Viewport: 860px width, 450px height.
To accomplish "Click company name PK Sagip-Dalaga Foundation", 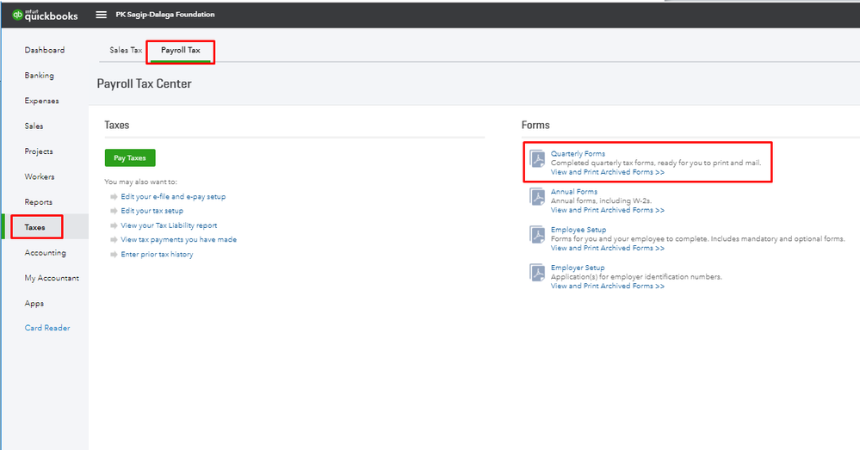I will click(165, 15).
